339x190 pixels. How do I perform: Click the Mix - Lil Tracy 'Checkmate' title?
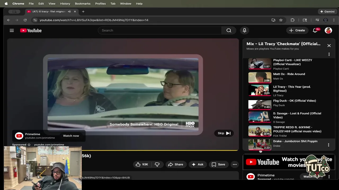point(283,44)
